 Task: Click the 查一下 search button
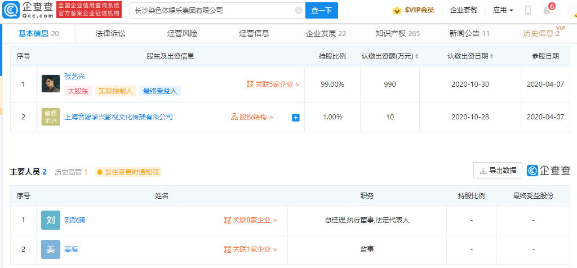coord(322,11)
